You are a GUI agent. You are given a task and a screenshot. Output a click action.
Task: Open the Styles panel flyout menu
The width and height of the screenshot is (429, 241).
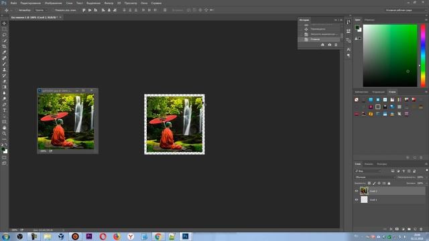point(426,92)
